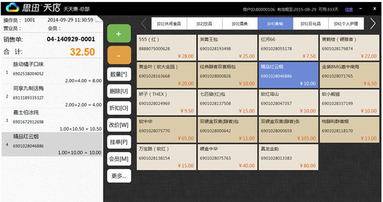Select order line 同享九制话梅
The width and height of the screenshot is (383, 202).
click(x=52, y=96)
